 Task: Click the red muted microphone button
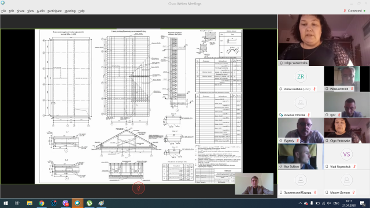(138, 188)
